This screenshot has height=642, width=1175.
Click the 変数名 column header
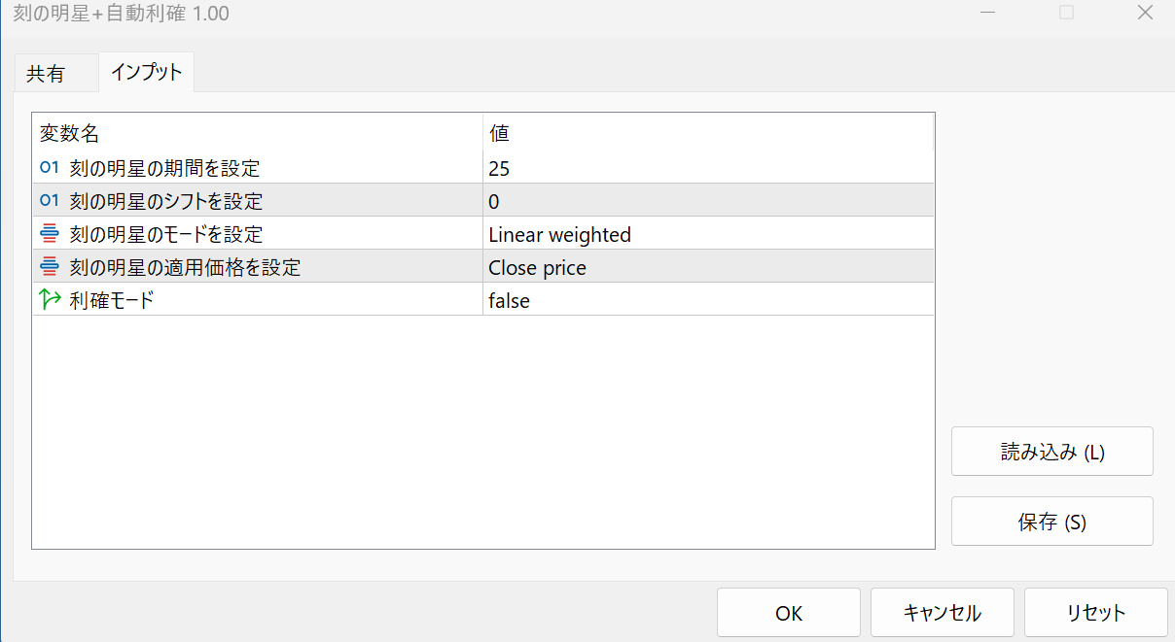tap(258, 133)
